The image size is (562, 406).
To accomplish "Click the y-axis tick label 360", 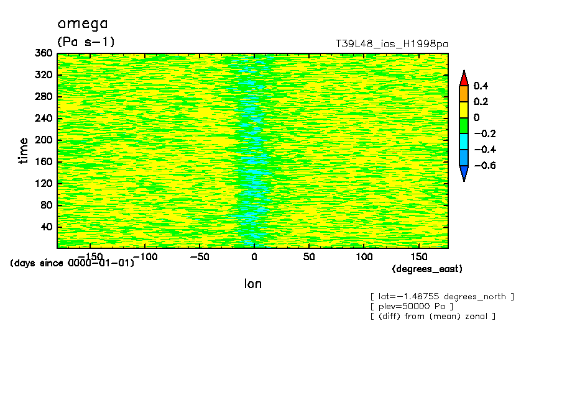I will click(x=44, y=53).
